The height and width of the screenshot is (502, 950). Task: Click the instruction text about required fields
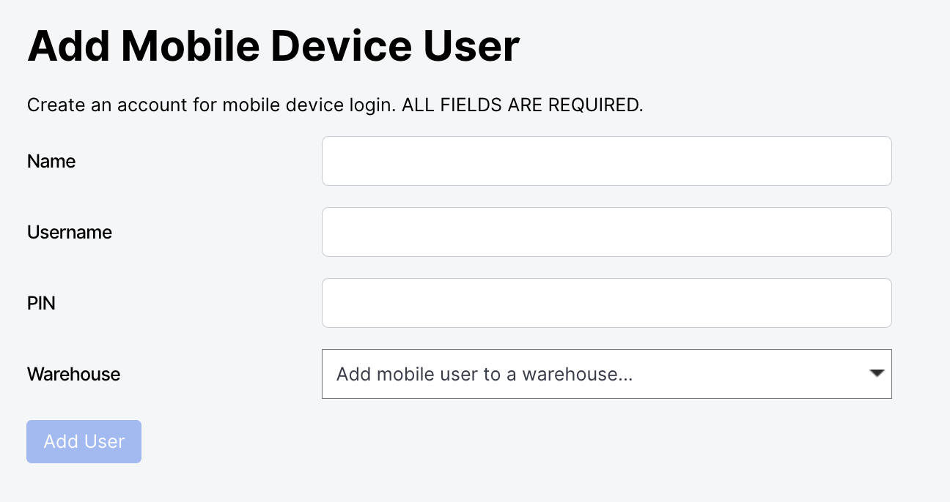coord(335,105)
